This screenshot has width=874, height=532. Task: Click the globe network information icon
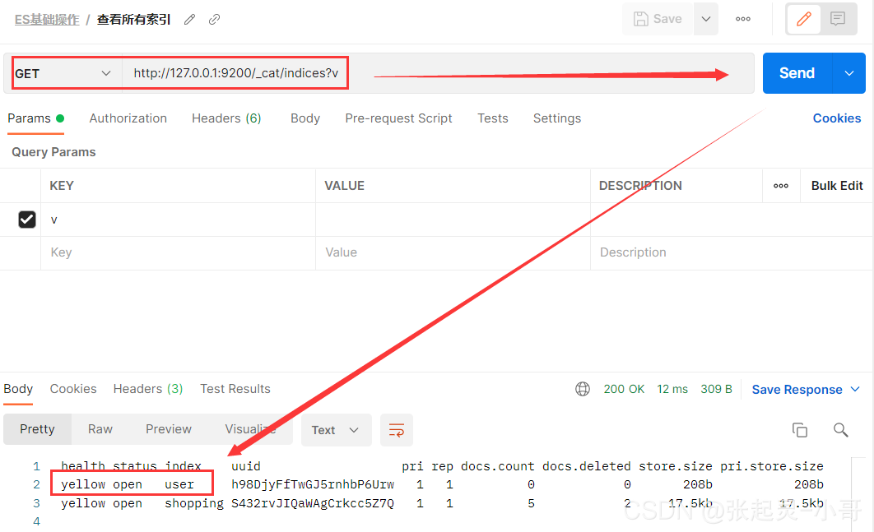583,389
